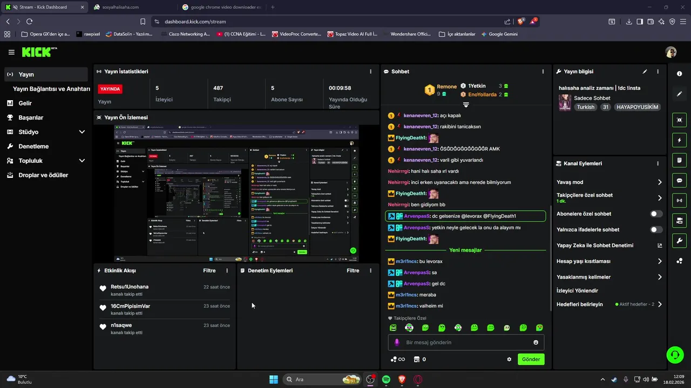The height and width of the screenshot is (388, 691).
Task: Open the Etkinlik Akışı three-dot menu
Action: [x=227, y=271]
